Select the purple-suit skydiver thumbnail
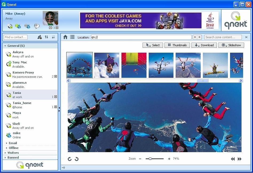Screen dimensions: 253x173 point(107,65)
